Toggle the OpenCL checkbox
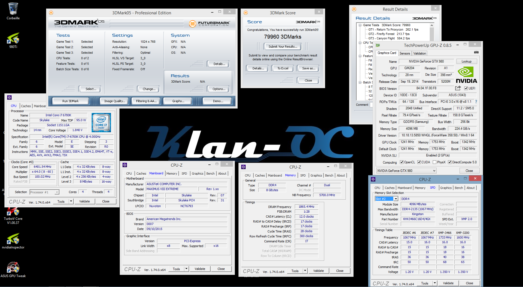The width and height of the screenshot is (523, 287). tap(402, 162)
